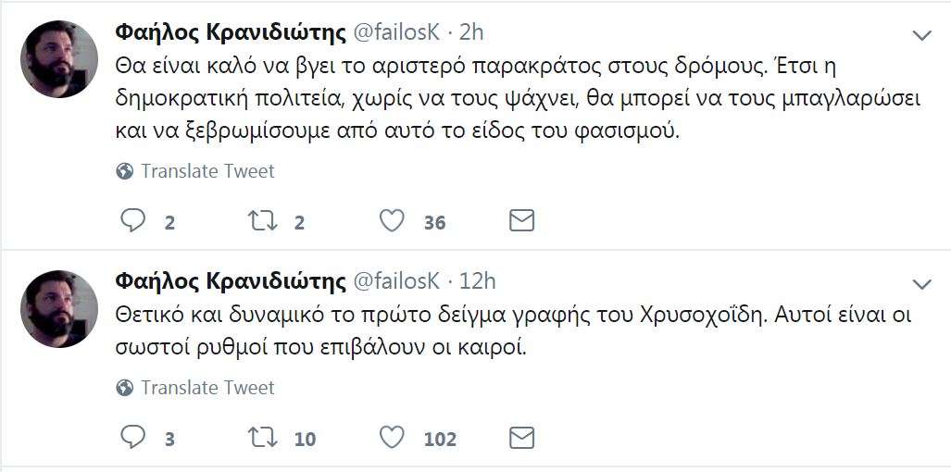Like the tweet with 36 likes

[394, 221]
